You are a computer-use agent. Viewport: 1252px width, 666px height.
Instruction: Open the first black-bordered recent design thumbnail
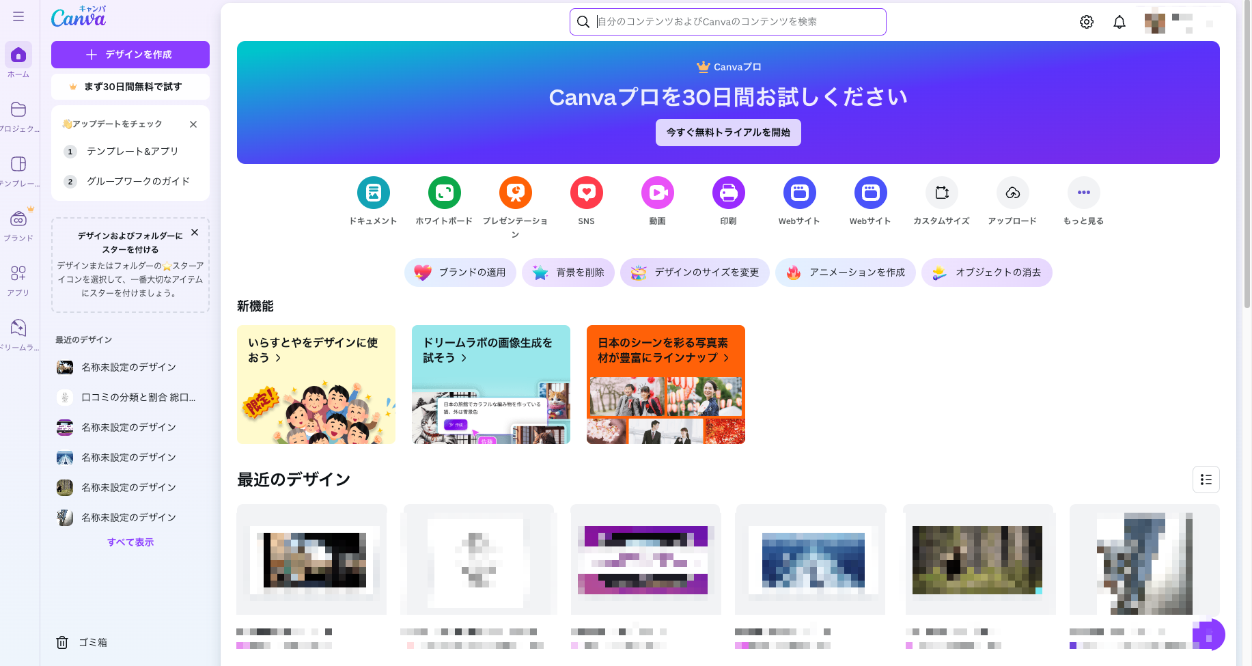point(311,560)
